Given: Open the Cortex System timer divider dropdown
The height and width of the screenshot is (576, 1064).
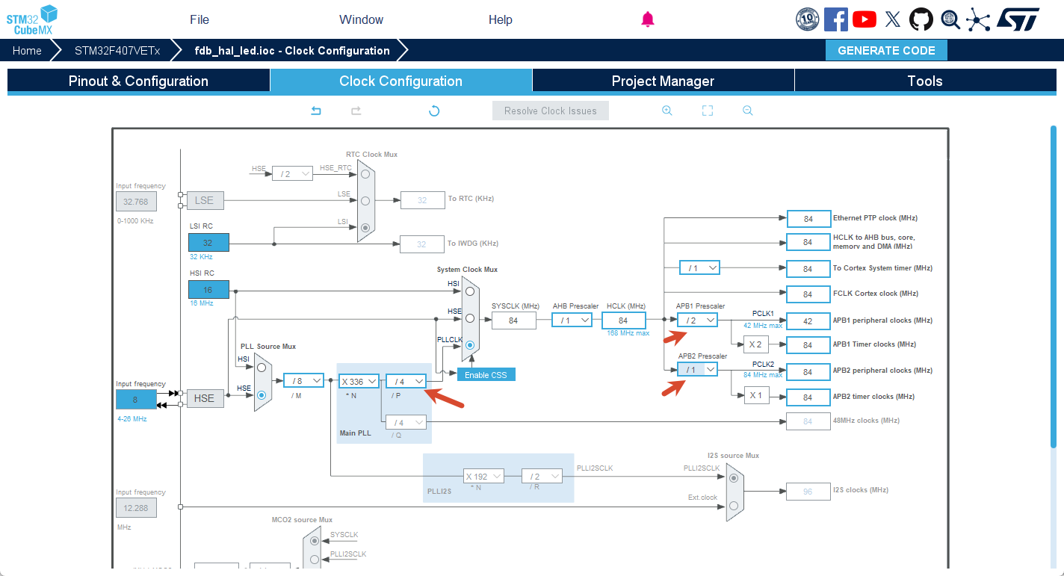Looking at the screenshot, I should [x=699, y=267].
